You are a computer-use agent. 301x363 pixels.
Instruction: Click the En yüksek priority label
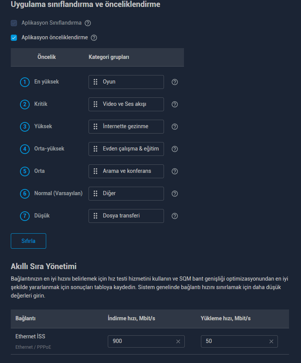(47, 82)
